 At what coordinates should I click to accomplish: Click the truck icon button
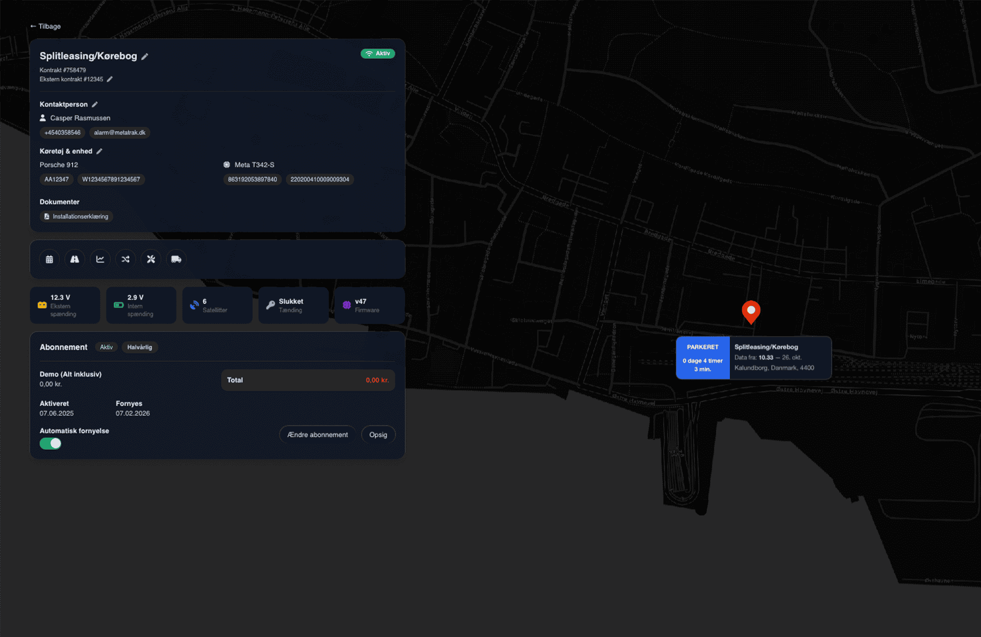(176, 259)
